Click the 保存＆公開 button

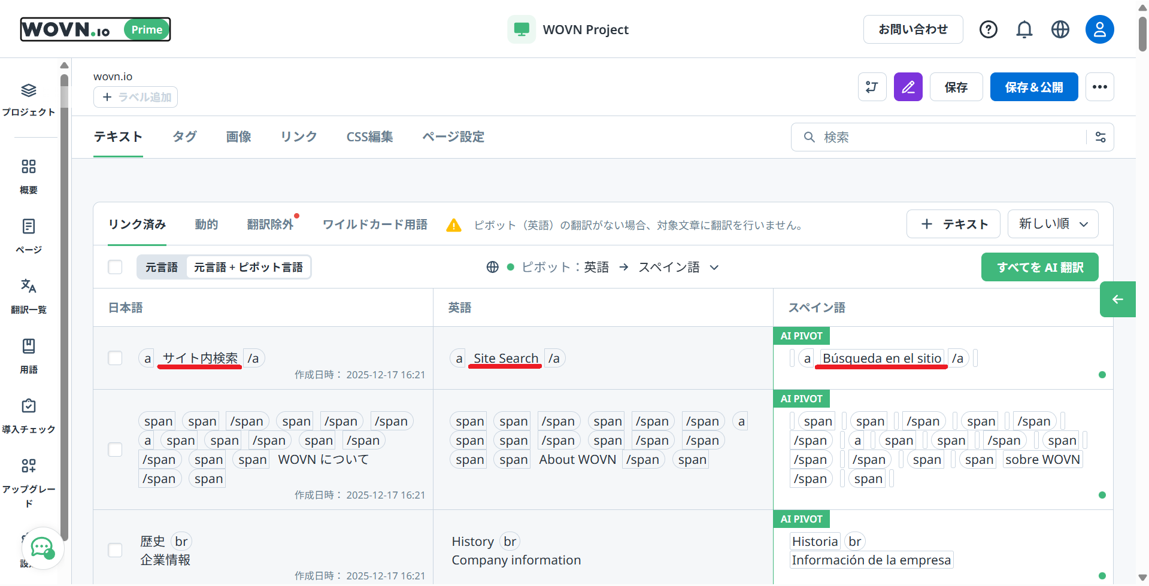(1033, 87)
